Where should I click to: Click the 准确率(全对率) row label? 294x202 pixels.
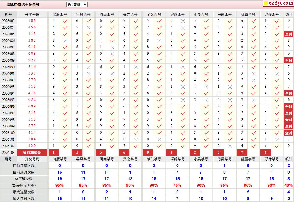pos(24,186)
